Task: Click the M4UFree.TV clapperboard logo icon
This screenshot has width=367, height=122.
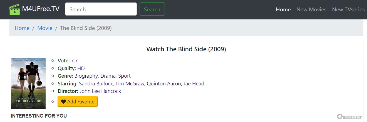Action: click(x=14, y=9)
